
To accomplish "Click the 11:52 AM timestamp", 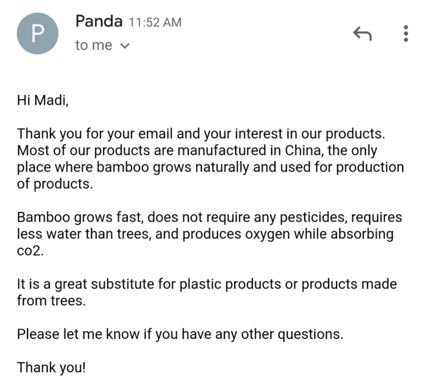I will [x=155, y=23].
